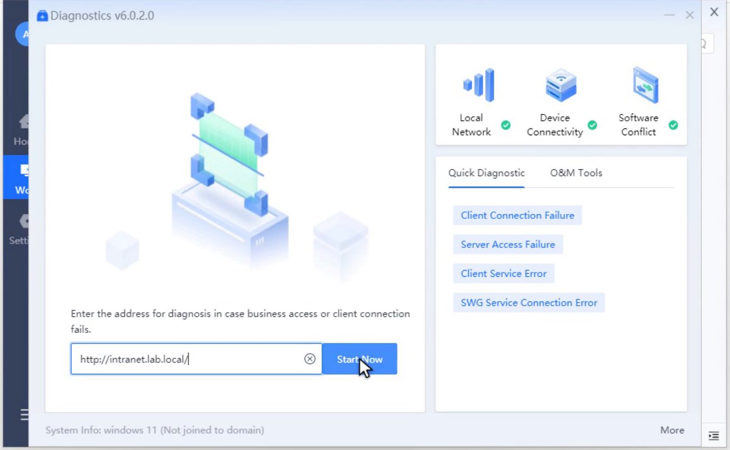Select Client Connection Failure diagnostic
Viewport: 730px width, 450px height.
(x=517, y=215)
